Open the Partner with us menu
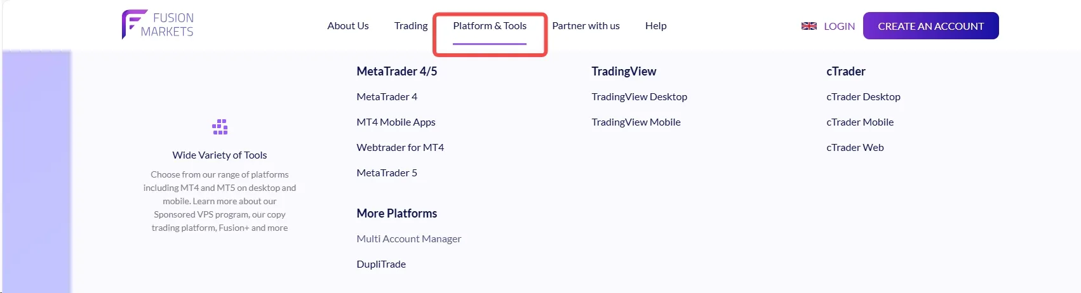Image resolution: width=1081 pixels, height=293 pixels. point(586,26)
